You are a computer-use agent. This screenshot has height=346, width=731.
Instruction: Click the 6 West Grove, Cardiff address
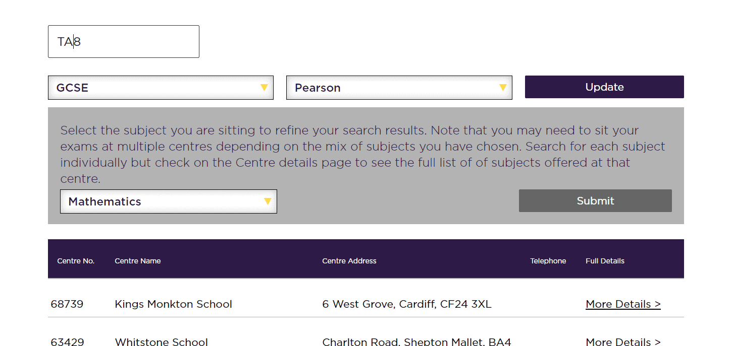coord(406,304)
